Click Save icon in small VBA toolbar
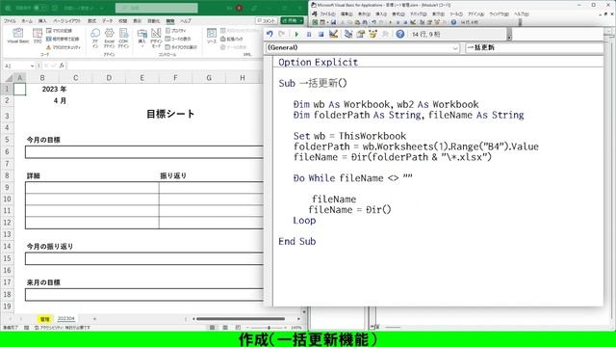This screenshot has height=347, width=616. tap(333, 22)
